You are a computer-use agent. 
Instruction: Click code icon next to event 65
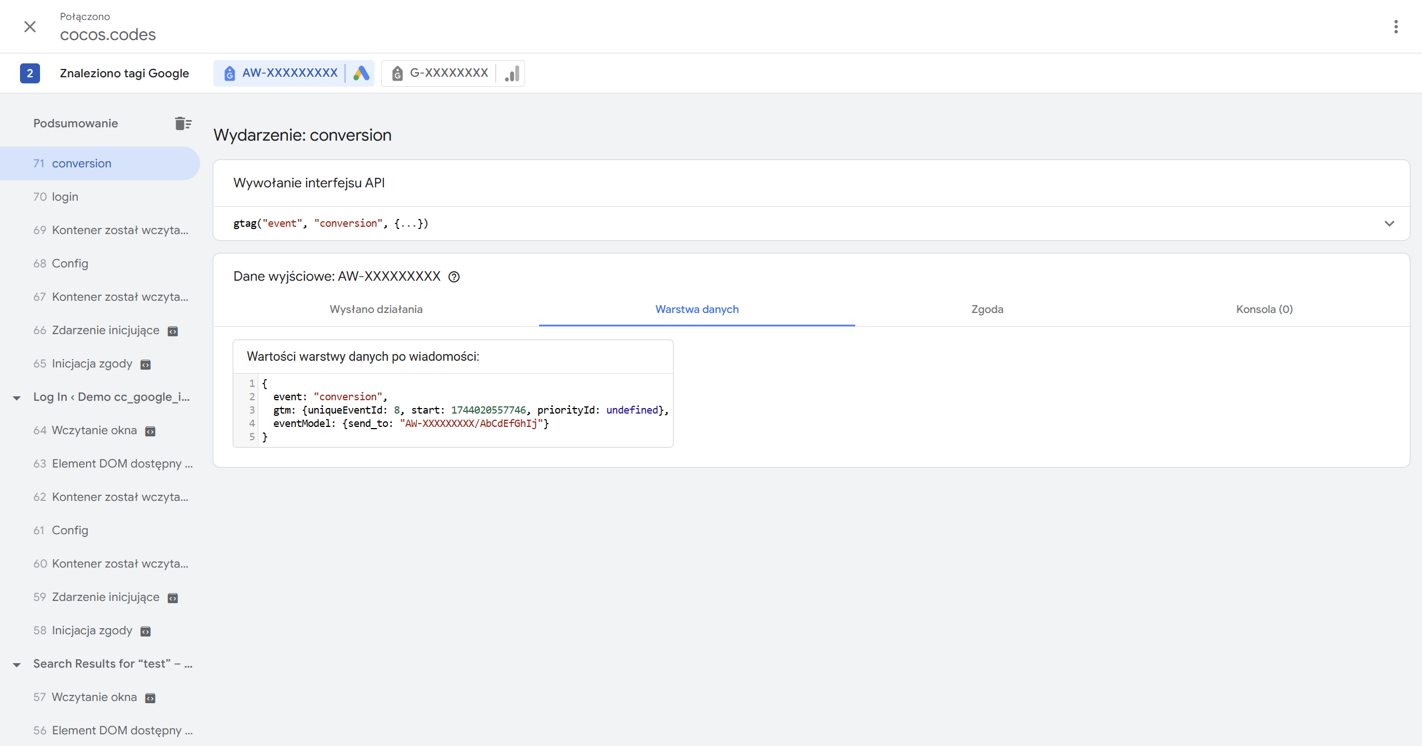[146, 365]
